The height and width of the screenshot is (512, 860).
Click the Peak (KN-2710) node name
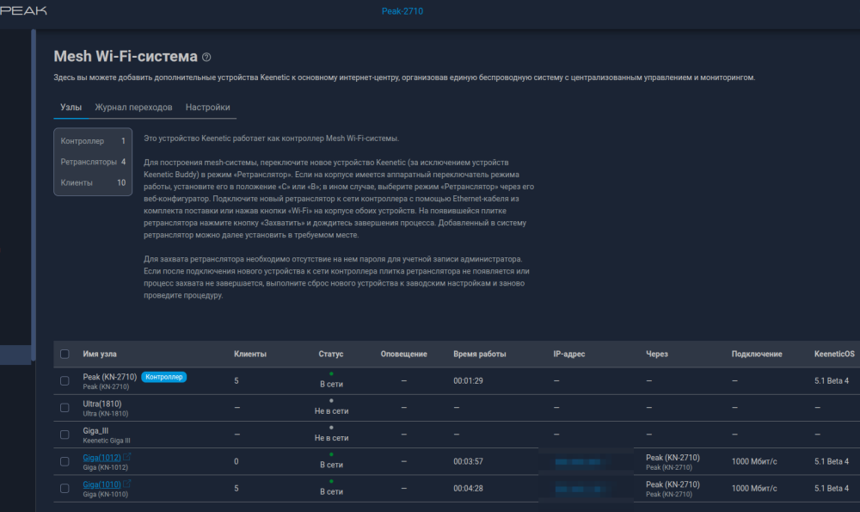(x=110, y=376)
